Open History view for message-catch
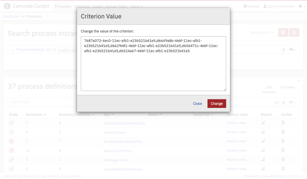 (x=236, y=160)
